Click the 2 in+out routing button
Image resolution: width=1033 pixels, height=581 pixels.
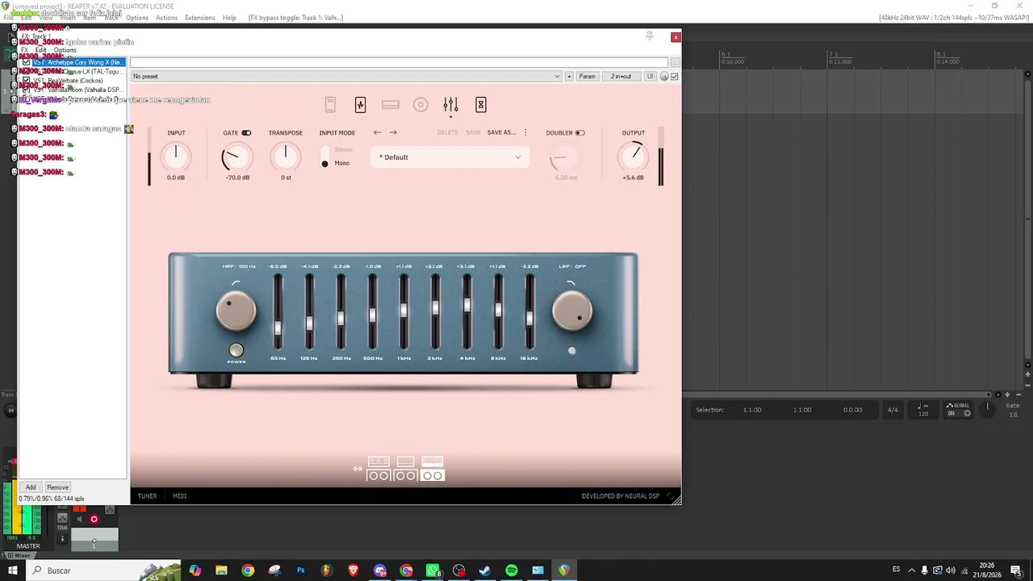[x=621, y=77]
